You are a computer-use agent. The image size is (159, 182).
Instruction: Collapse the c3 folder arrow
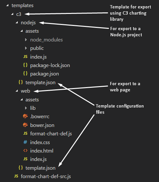[x=12, y=14]
